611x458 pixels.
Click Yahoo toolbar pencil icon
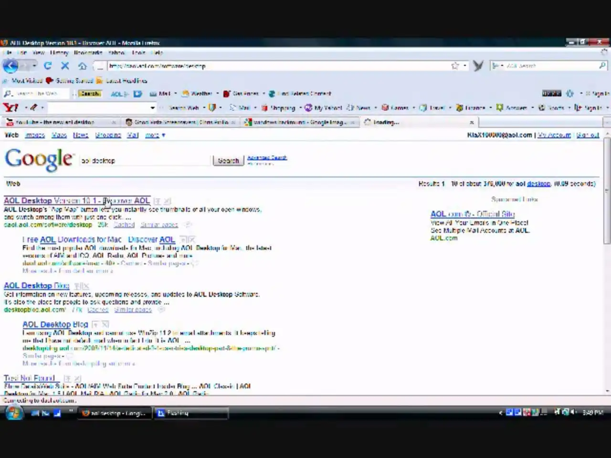tap(34, 108)
